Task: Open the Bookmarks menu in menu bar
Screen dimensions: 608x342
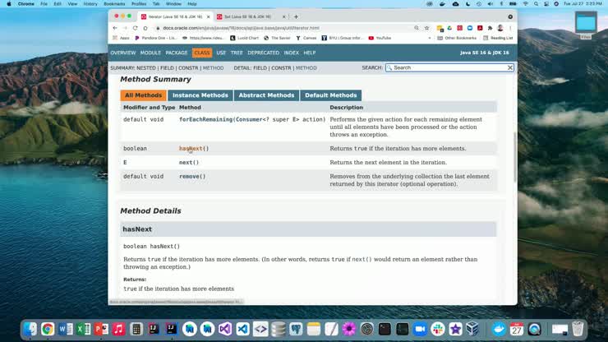Action: point(114,4)
